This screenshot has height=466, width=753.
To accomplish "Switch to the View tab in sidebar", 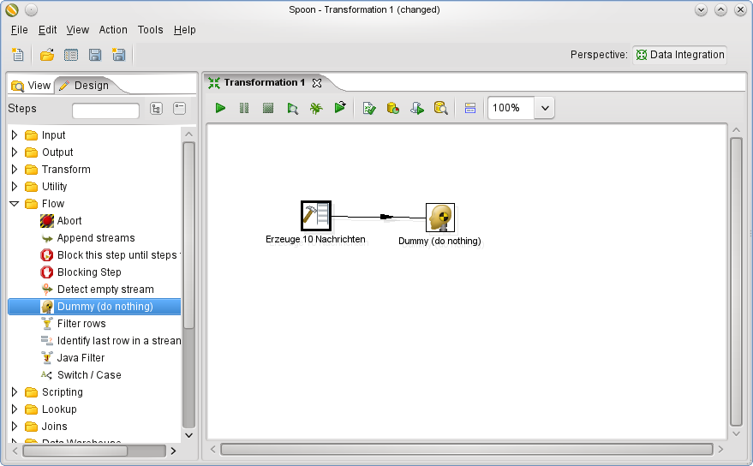I will [x=31, y=86].
